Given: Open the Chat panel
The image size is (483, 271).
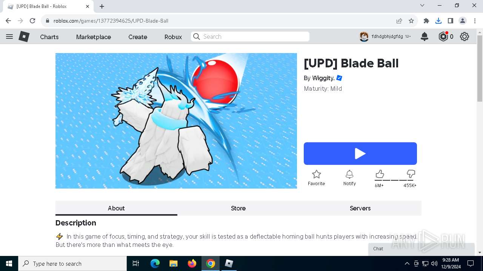Looking at the screenshot, I should tap(421, 249).
